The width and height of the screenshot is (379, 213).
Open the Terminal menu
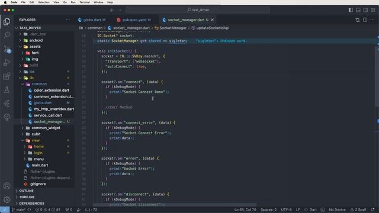pyautogui.click(x=84, y=2)
